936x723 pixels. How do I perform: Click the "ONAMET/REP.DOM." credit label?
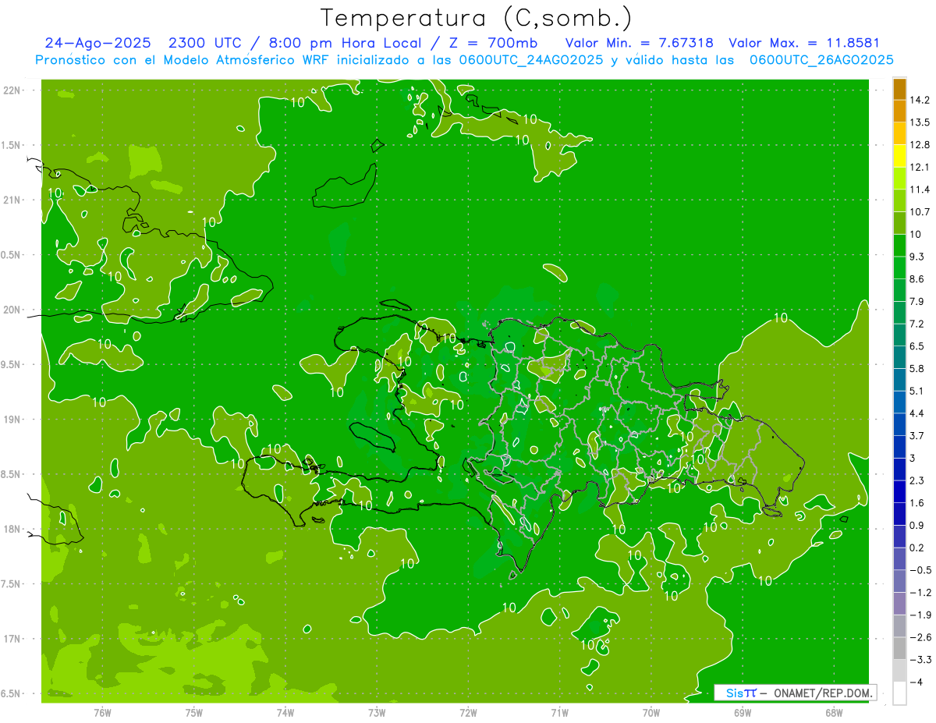click(x=822, y=693)
